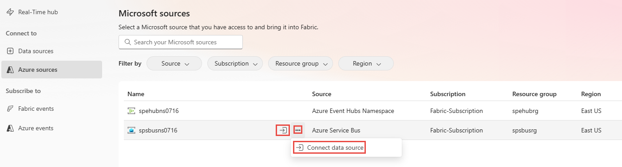Viewport: 622px width, 167px height.
Task: Click the Data sources plus icon
Action: click(x=10, y=51)
